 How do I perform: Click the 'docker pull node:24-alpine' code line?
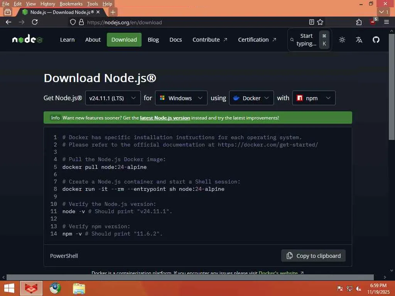pos(105,167)
